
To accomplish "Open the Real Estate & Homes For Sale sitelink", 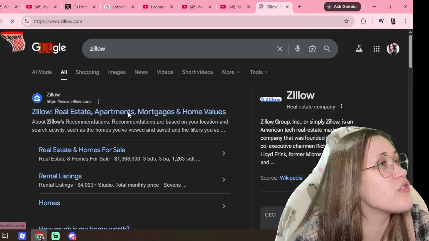I will coord(82,150).
